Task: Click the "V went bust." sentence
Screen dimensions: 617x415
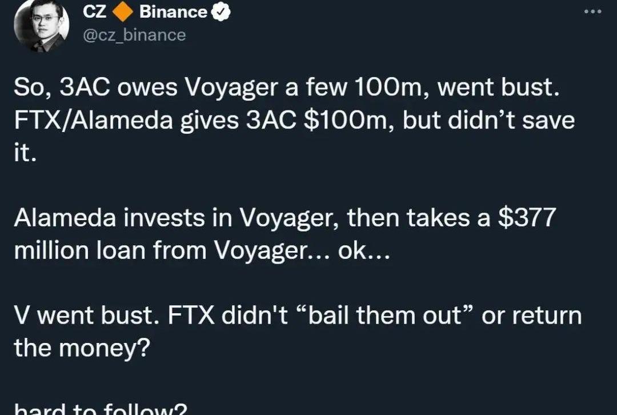Action: (x=83, y=316)
